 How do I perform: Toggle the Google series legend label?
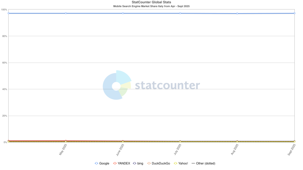point(104,163)
